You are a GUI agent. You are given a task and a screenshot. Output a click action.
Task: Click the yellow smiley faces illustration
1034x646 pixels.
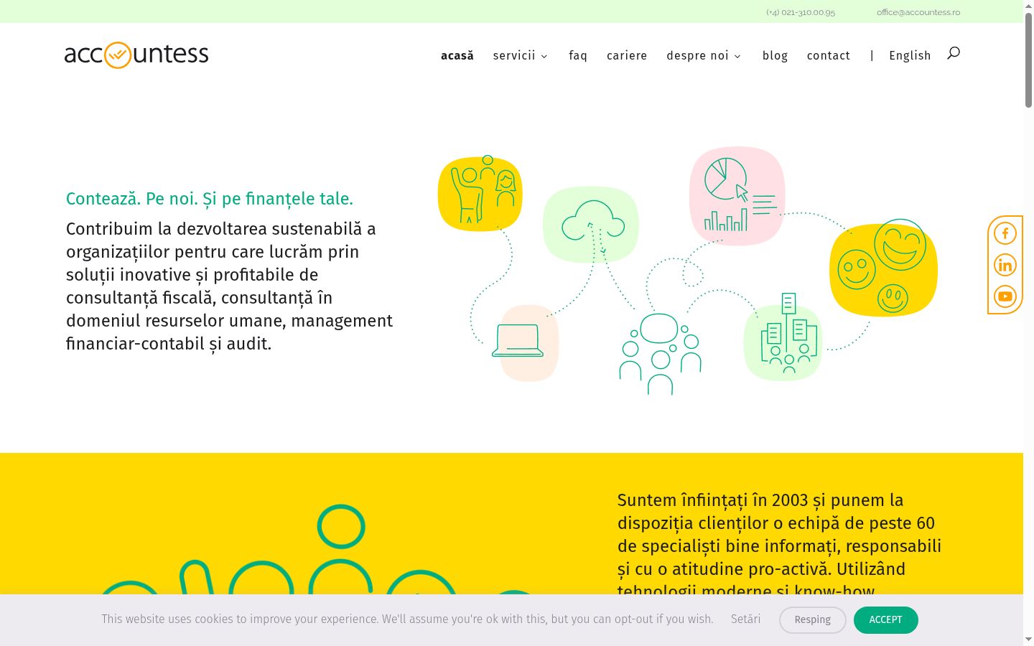click(883, 268)
